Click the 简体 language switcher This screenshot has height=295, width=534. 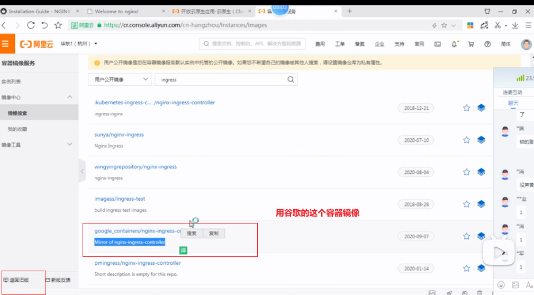coord(506,44)
